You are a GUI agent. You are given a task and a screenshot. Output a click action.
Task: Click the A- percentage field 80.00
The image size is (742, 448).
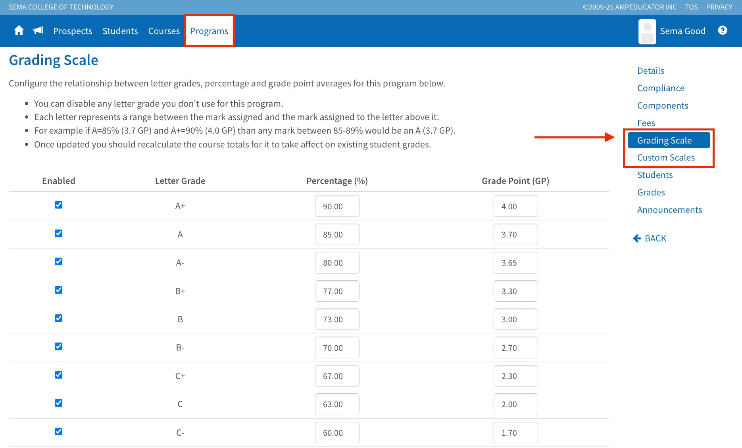(x=337, y=262)
